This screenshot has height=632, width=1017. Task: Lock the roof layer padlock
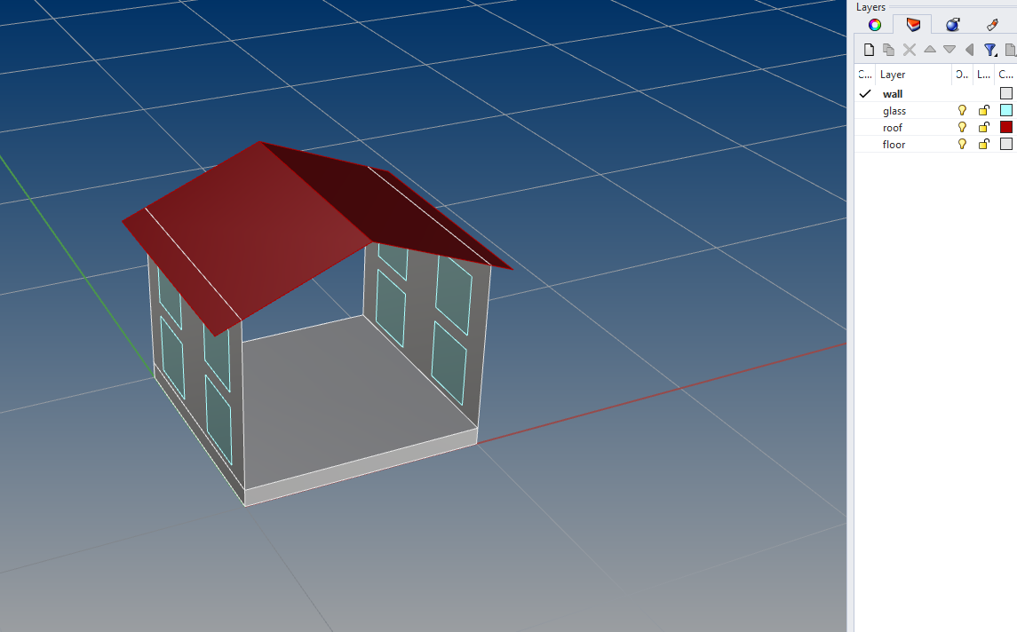(983, 128)
